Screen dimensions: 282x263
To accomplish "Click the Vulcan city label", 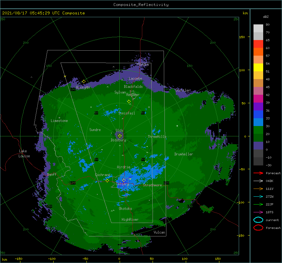I will coord(159,232).
